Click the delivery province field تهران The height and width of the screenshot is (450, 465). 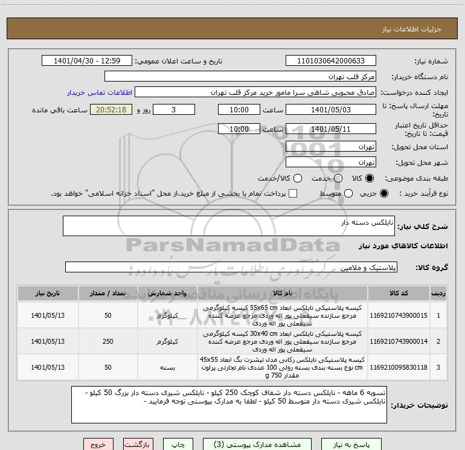pos(331,147)
